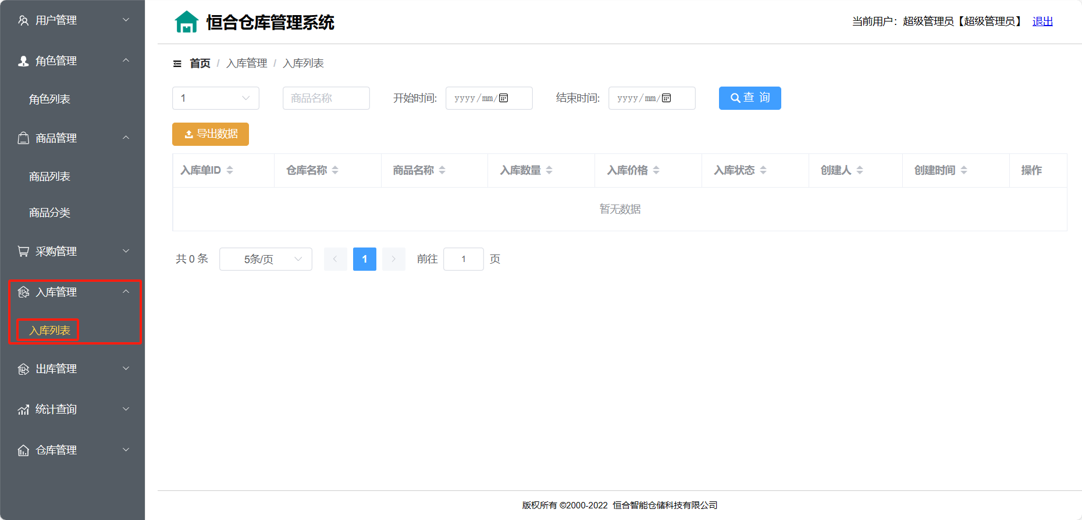Open the end time calendar picker icon
1082x520 pixels.
667,98
